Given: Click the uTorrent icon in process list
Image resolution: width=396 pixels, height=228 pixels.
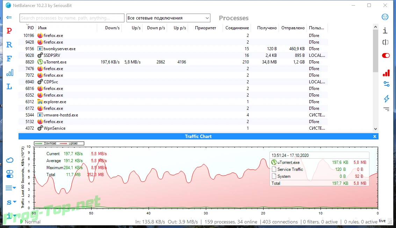Looking at the screenshot, I should click(x=40, y=62).
